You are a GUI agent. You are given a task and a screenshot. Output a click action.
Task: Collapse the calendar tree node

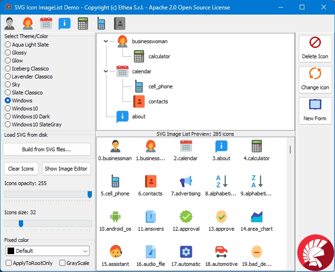[106, 71]
